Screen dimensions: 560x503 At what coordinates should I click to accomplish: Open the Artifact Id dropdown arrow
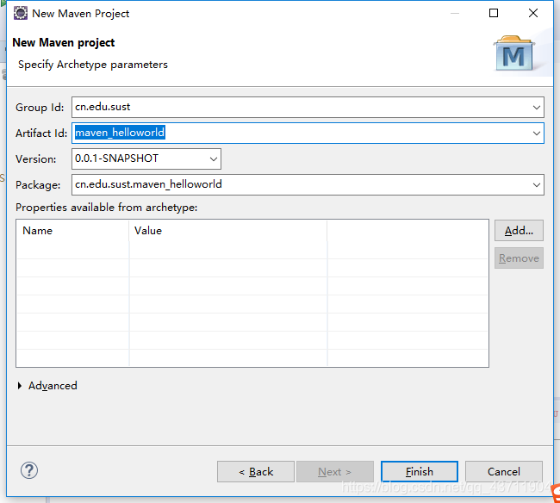pyautogui.click(x=536, y=134)
